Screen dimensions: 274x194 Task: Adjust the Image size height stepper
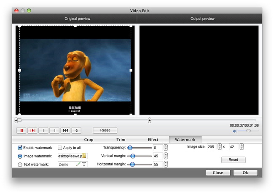point(242,146)
